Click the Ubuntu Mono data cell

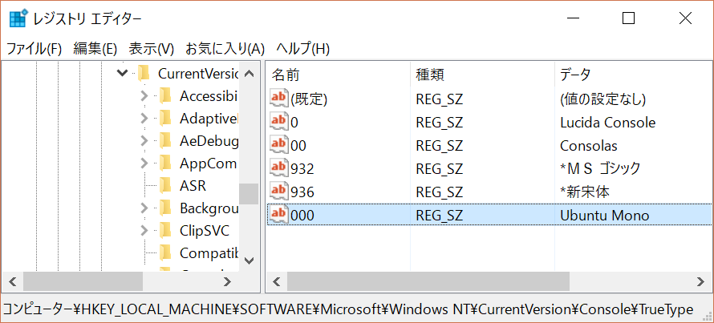pos(605,215)
